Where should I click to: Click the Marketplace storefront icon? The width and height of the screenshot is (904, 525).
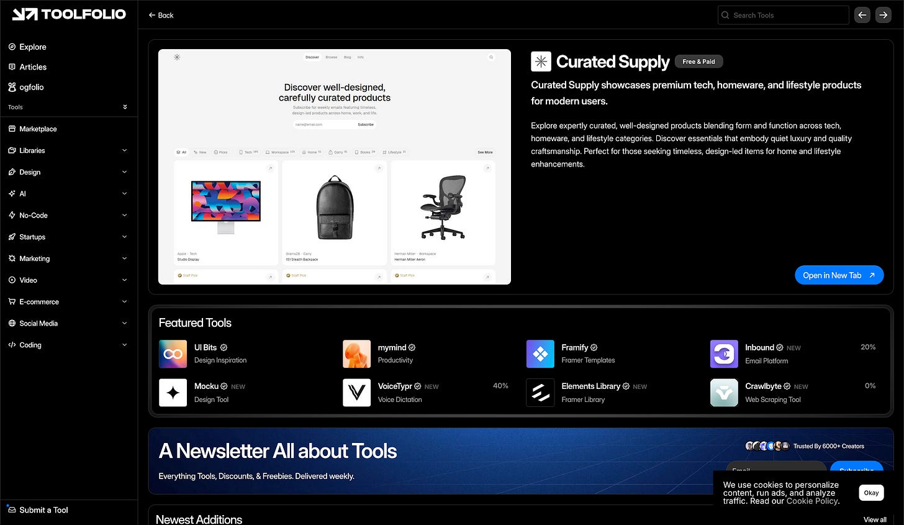pyautogui.click(x=12, y=129)
